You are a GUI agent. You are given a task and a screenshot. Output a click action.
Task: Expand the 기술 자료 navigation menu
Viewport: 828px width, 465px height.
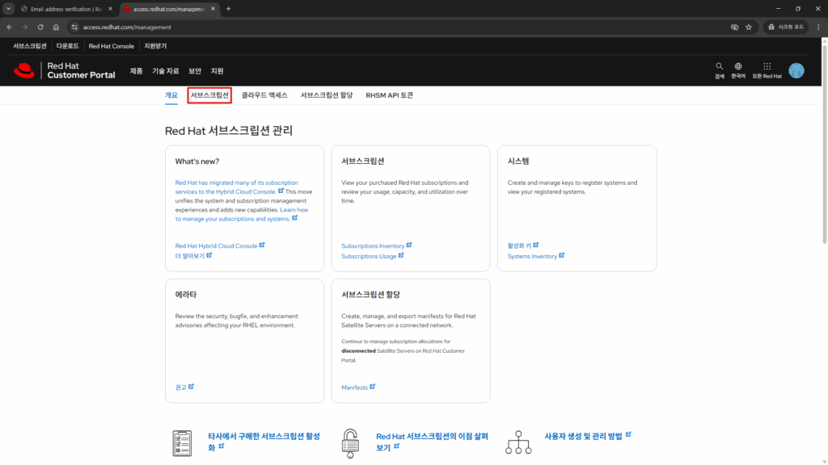coord(166,71)
